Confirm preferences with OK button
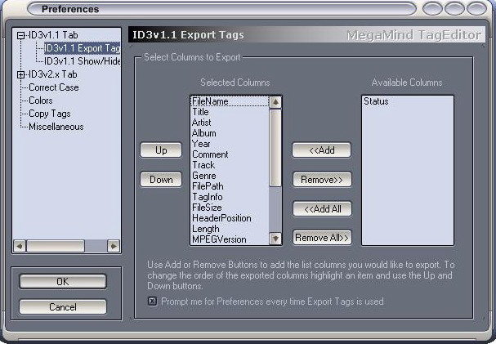This screenshot has width=496, height=344. coord(63,281)
